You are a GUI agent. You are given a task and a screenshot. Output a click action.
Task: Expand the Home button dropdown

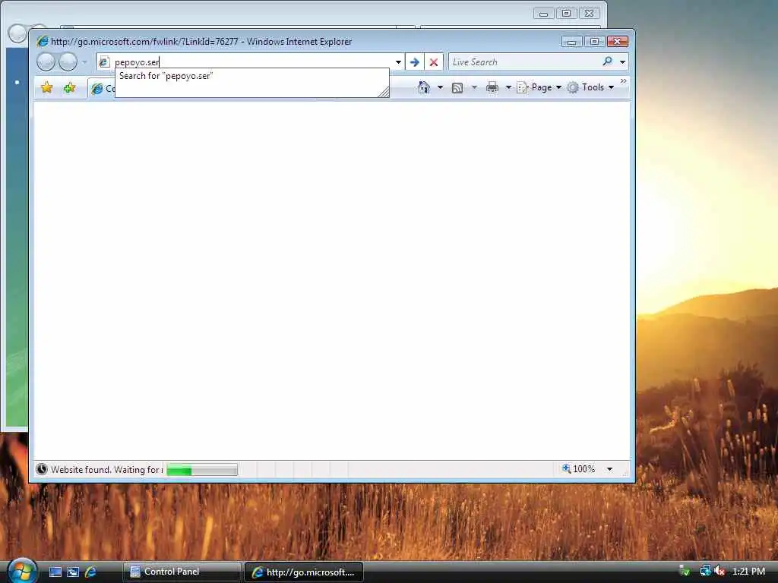pyautogui.click(x=440, y=87)
